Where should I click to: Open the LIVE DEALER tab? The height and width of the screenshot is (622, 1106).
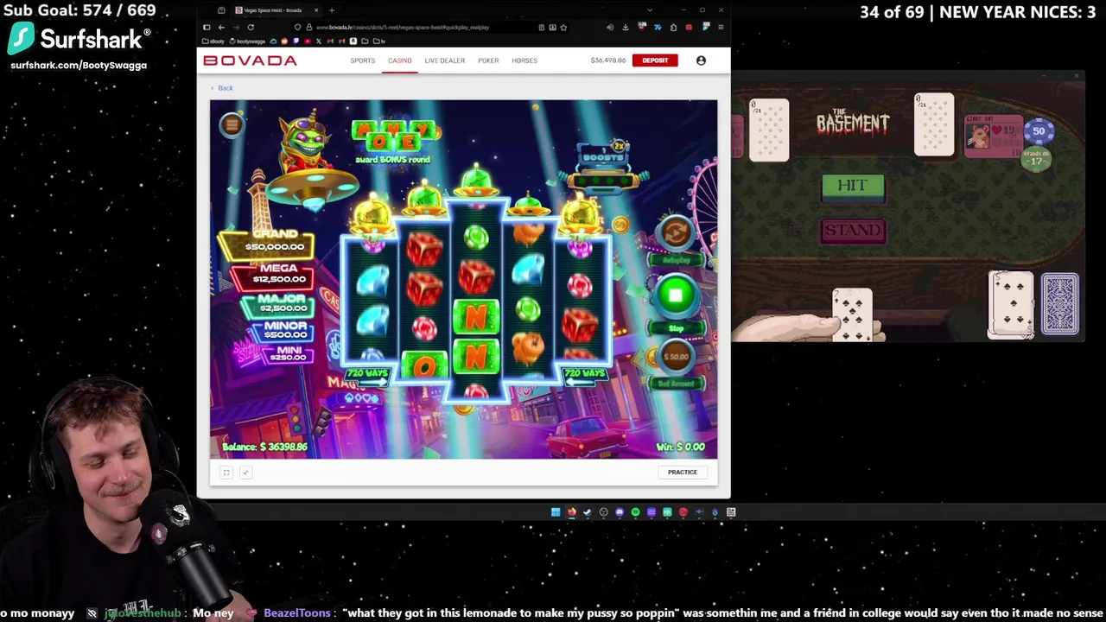click(x=445, y=60)
